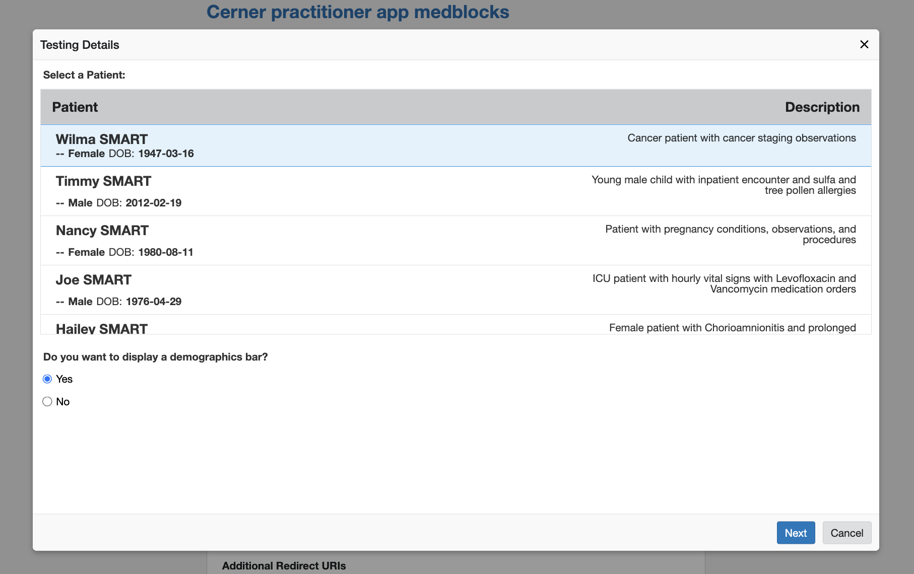Click the Cerner practitioner app medblocks heading
The image size is (914, 574).
coord(358,12)
